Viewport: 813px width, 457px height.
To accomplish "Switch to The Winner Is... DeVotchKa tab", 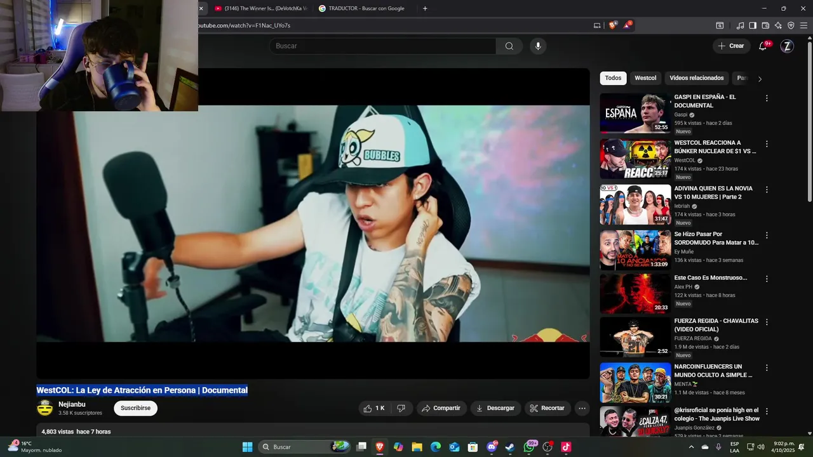I will click(260, 8).
